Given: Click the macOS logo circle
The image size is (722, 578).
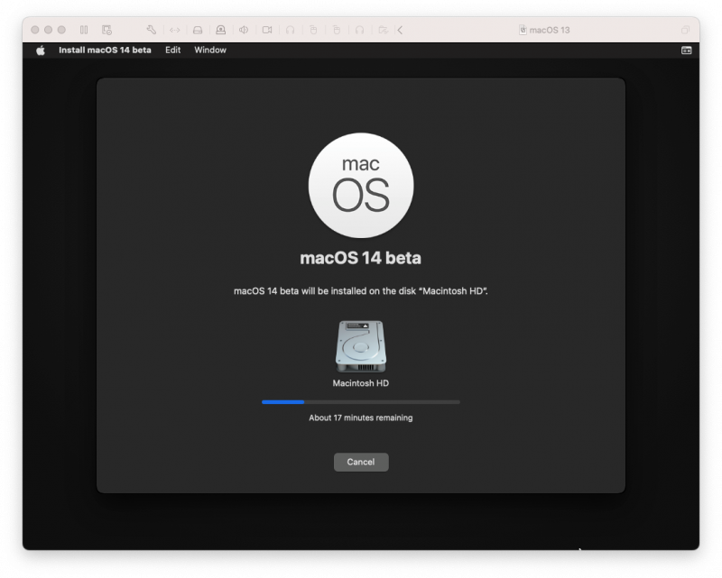Looking at the screenshot, I should [361, 186].
